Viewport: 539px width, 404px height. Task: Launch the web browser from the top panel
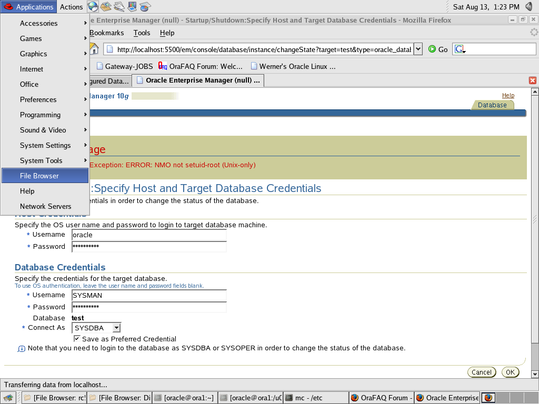(x=93, y=6)
